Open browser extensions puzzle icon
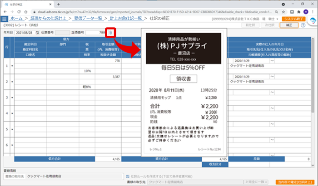 tap(299, 12)
